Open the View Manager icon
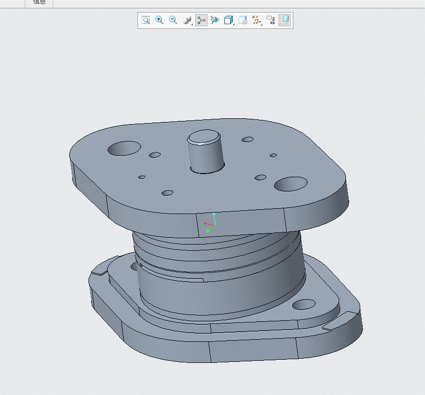Image resolution: width=425 pixels, height=395 pixels. (x=243, y=21)
